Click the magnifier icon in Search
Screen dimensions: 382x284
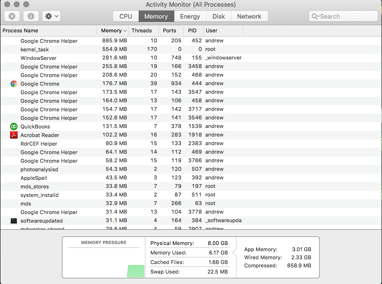pos(314,16)
